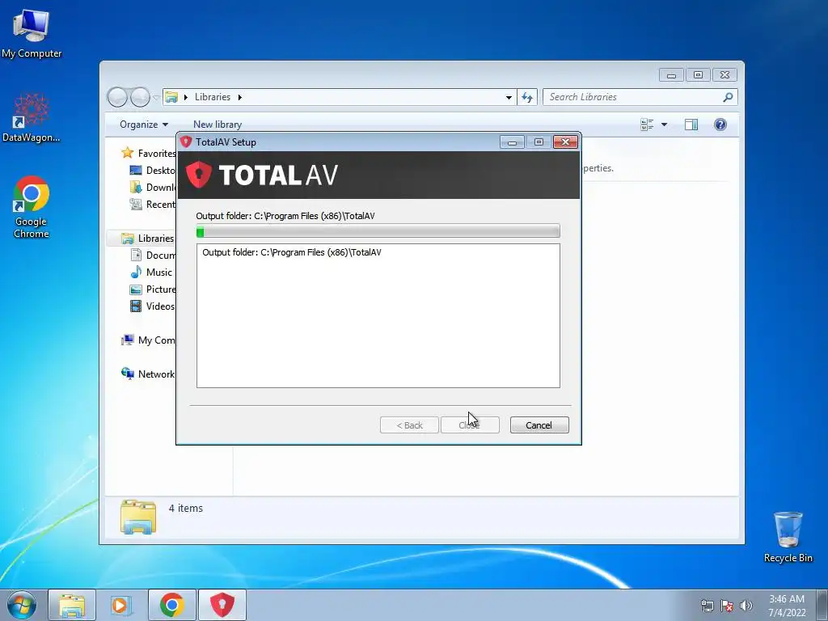This screenshot has width=828, height=621.
Task: Select the TotalAV taskbar button
Action: (x=222, y=605)
